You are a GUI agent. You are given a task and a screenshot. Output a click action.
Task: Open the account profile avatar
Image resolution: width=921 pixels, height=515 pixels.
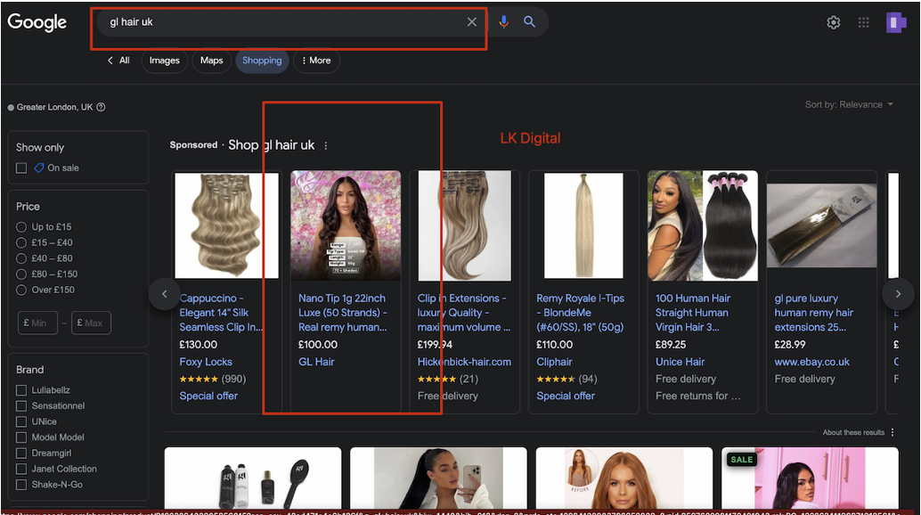pos(896,22)
